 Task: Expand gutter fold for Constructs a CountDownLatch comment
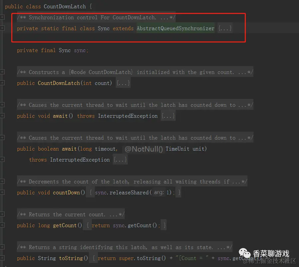tap(2, 72)
